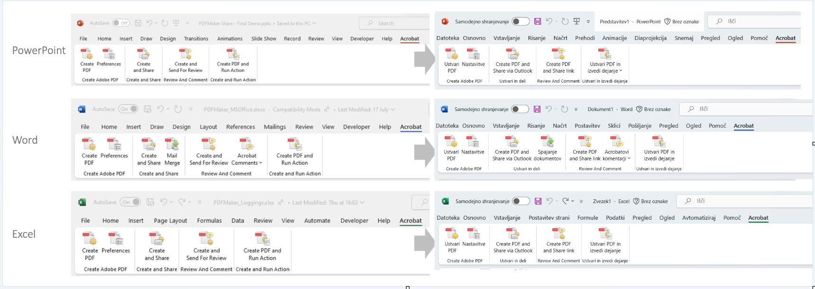This screenshot has width=815, height=289.
Task: Toggle Samodejno shranjevanje in Slovenian PowerPoint
Action: (520, 21)
